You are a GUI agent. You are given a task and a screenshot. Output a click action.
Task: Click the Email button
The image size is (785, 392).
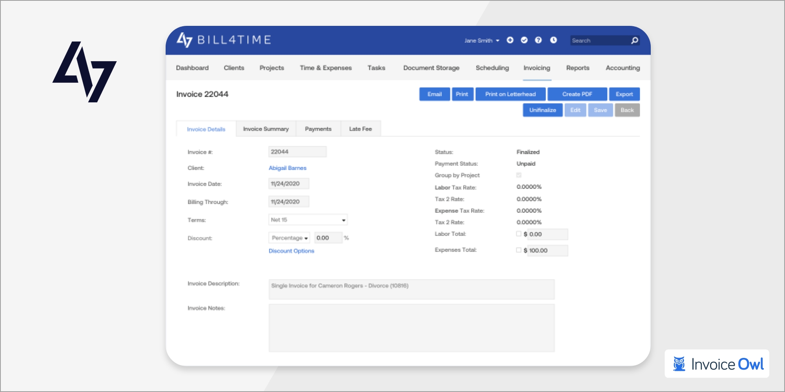tap(434, 94)
